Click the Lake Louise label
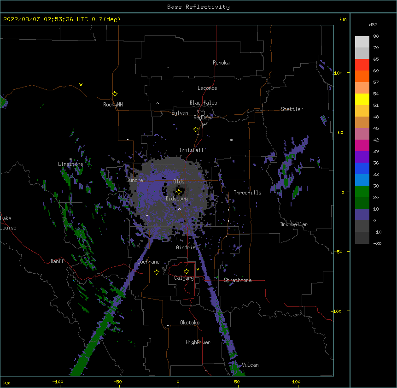Screen dimensions: 397x388 click(x=8, y=223)
